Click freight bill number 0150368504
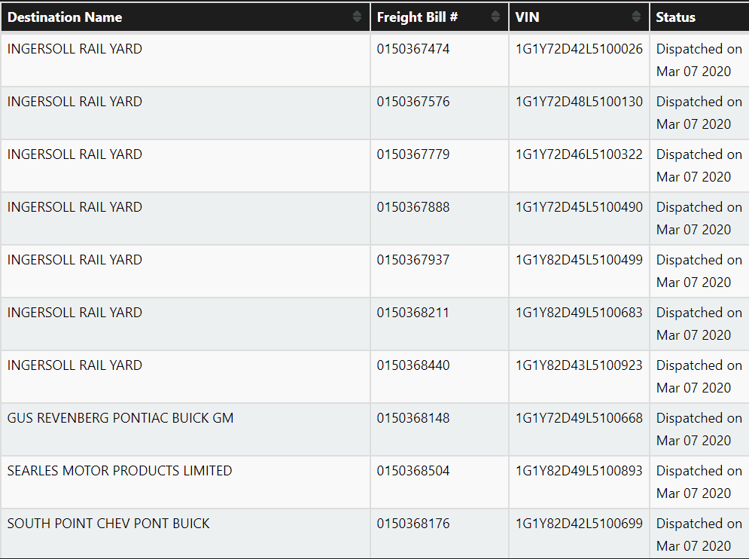The width and height of the screenshot is (749, 559). (413, 471)
